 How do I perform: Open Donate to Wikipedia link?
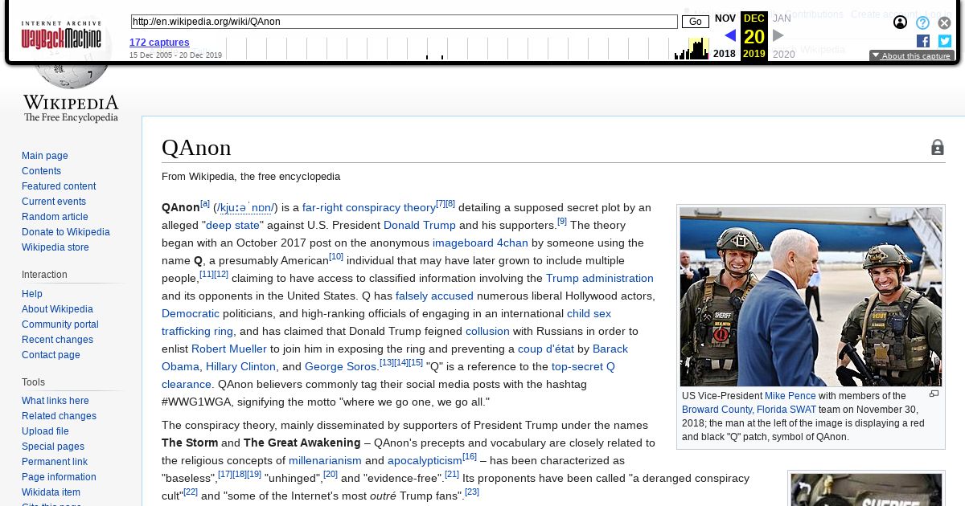coord(66,232)
